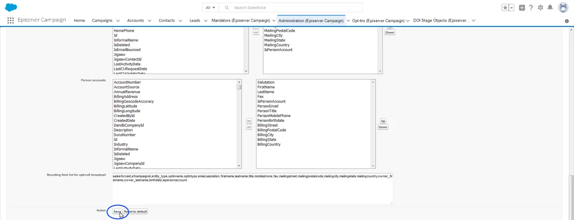Click the Reset to default button
Screen dimensions: 574x220
[135, 212]
